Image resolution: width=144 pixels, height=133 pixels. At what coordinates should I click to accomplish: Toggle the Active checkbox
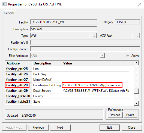pyautogui.click(x=128, y=55)
